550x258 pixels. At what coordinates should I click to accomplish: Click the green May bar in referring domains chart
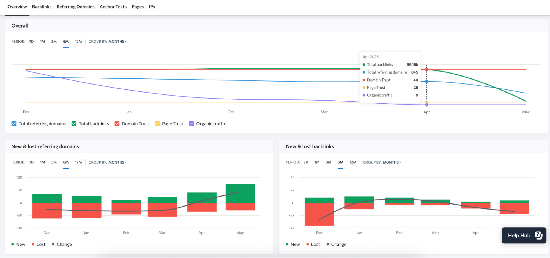(x=240, y=194)
